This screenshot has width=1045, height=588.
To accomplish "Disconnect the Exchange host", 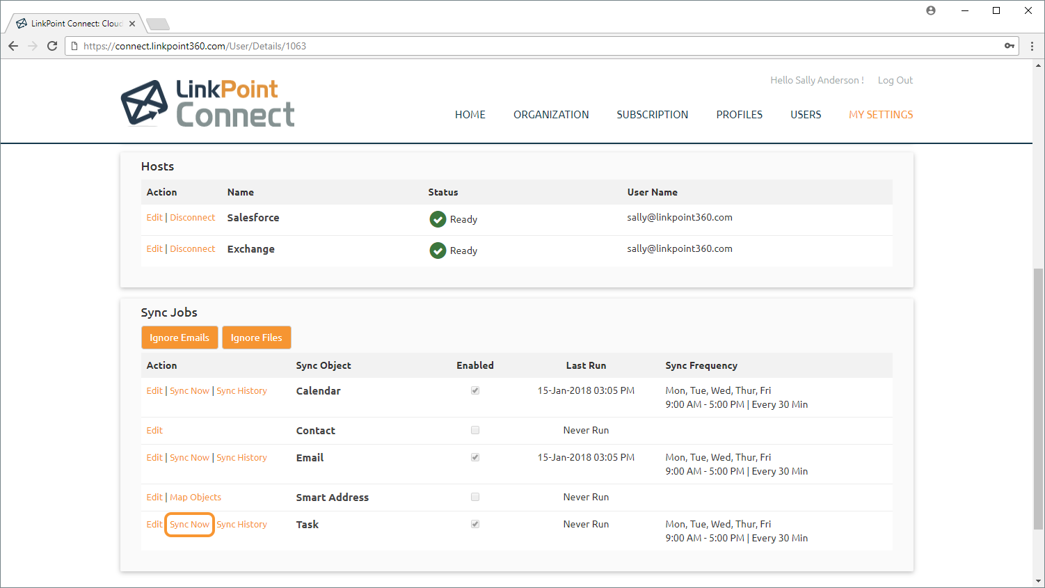I will (x=193, y=248).
